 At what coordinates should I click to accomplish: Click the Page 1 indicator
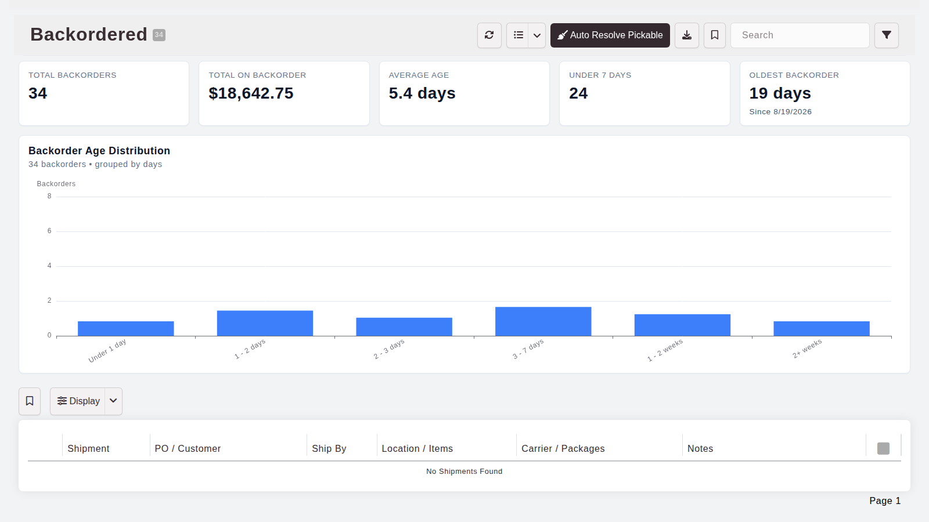coord(885,501)
